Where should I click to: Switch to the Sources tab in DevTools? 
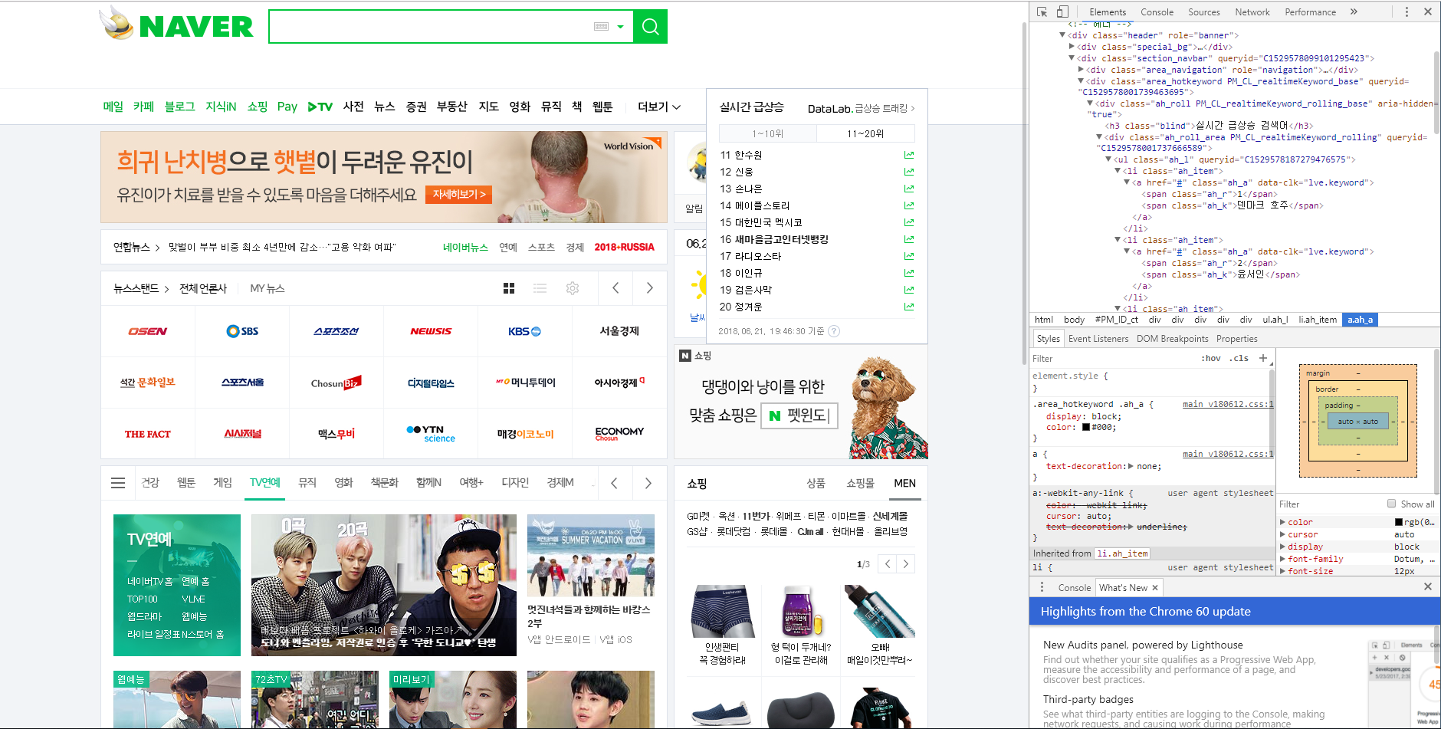(x=1203, y=12)
